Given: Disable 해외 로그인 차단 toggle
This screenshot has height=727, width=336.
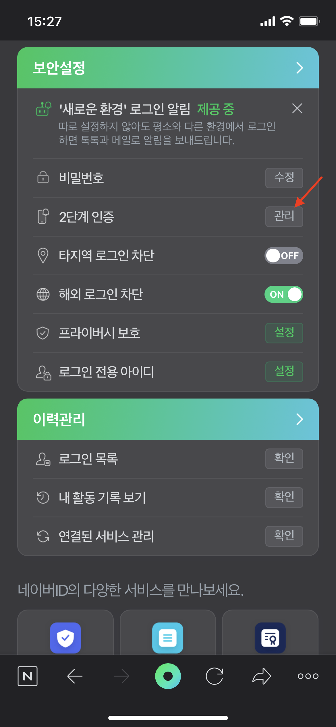Looking at the screenshot, I should tap(284, 294).
